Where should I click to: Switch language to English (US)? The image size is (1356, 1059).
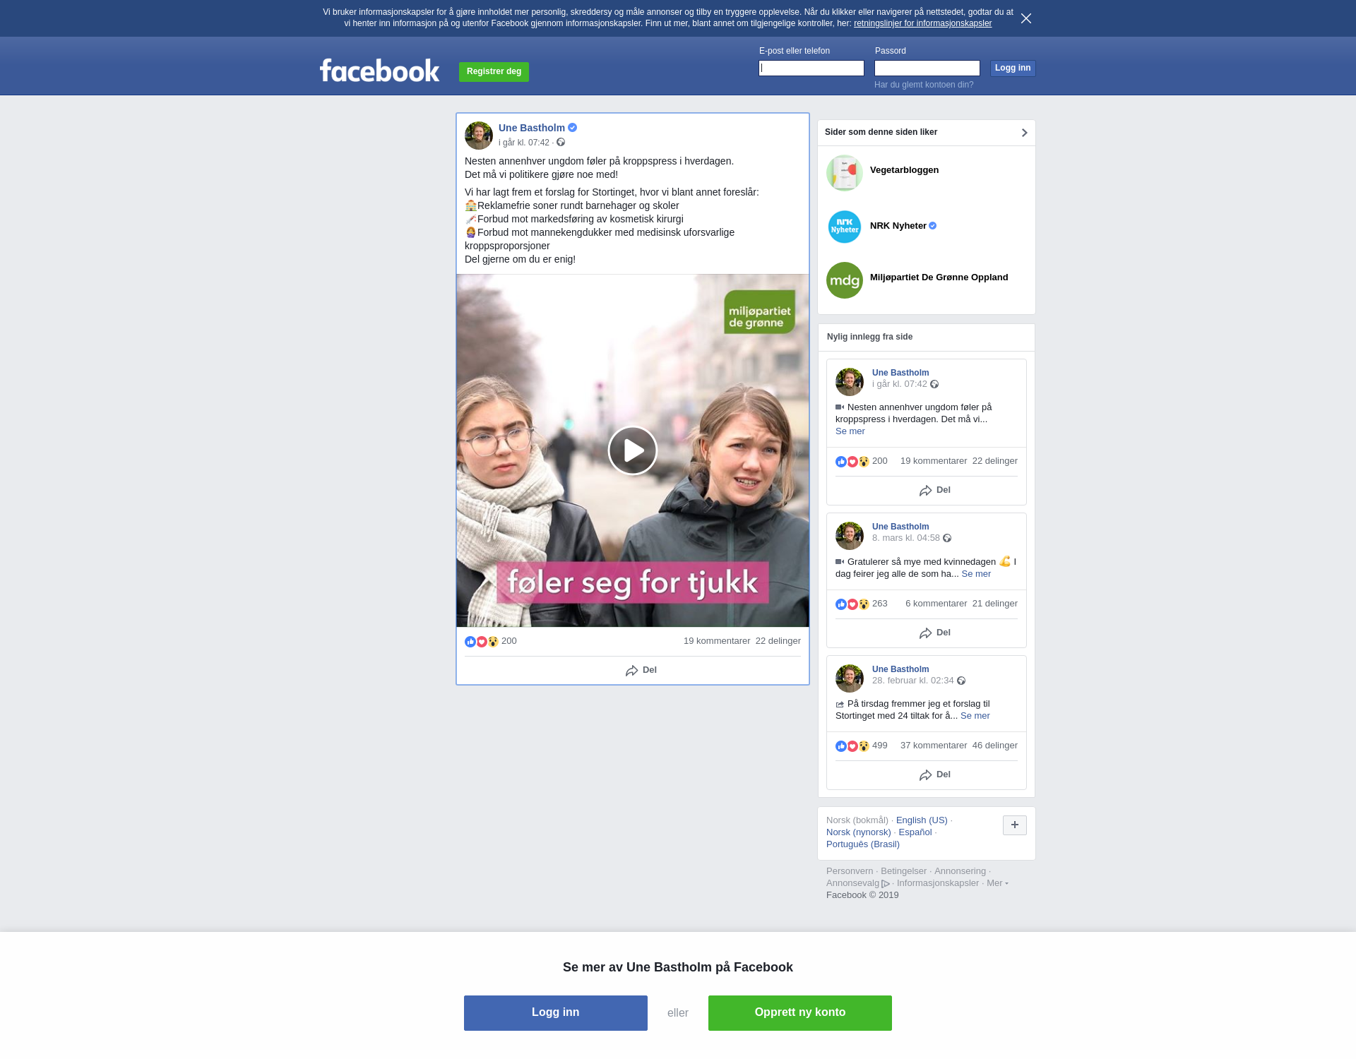921,820
